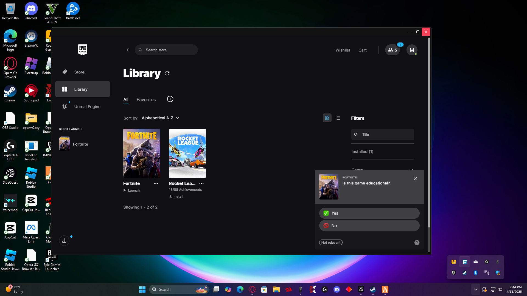Open the Rocket League cover thumbnail
The width and height of the screenshot is (527, 296).
click(187, 153)
